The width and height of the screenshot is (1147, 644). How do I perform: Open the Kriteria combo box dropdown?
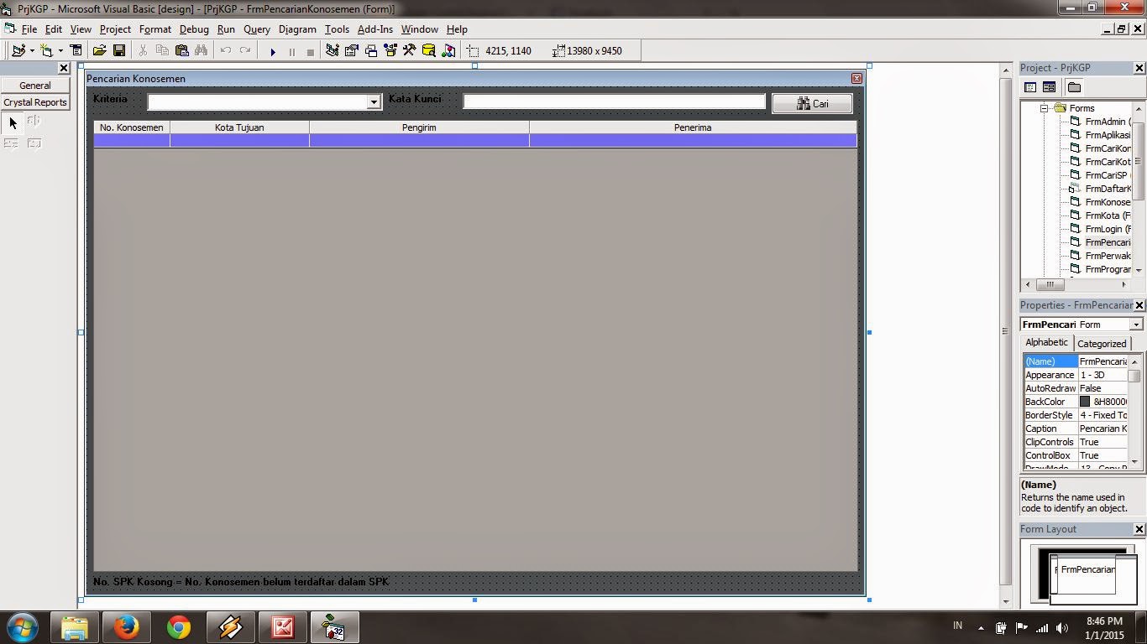click(x=373, y=101)
